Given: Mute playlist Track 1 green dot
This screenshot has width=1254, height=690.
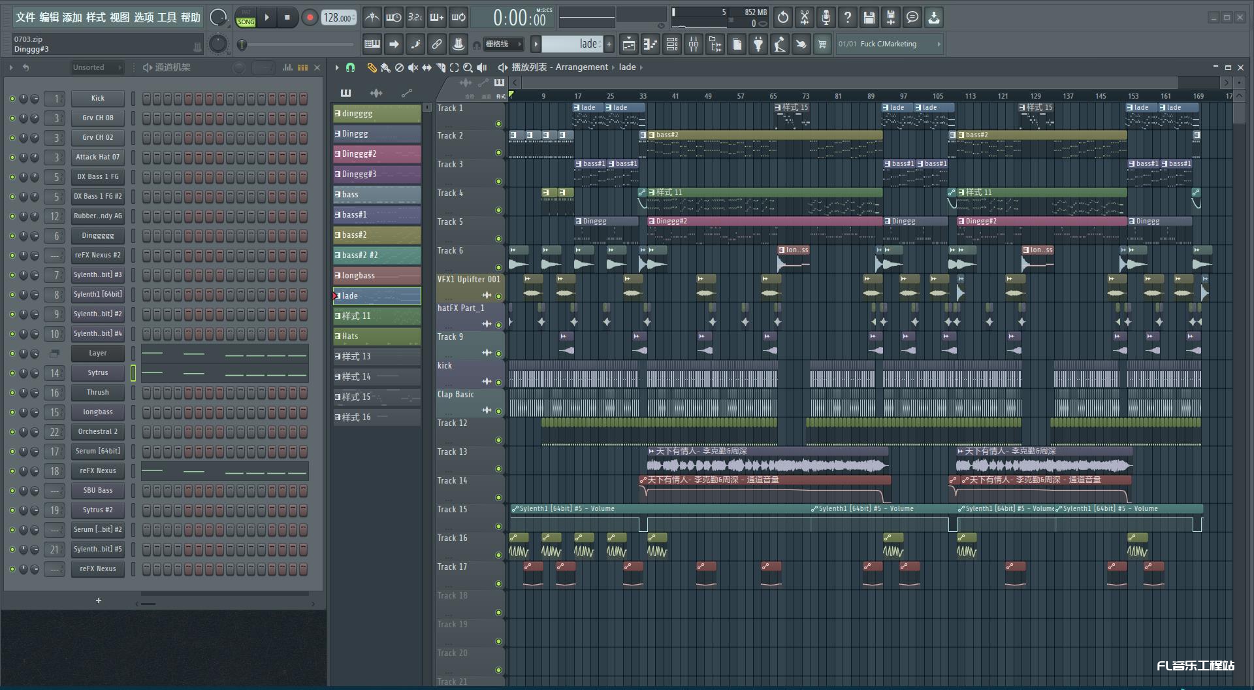Looking at the screenshot, I should [x=498, y=123].
